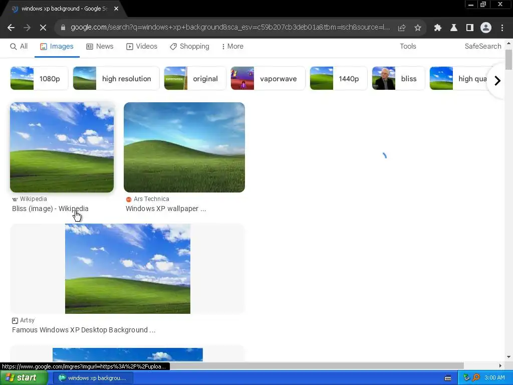Select the 1440p filter chip

339,79
